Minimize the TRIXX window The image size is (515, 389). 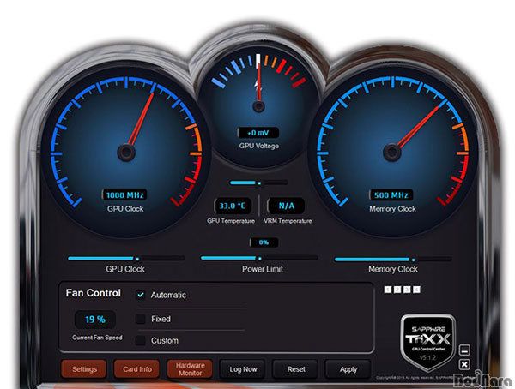pos(464,350)
